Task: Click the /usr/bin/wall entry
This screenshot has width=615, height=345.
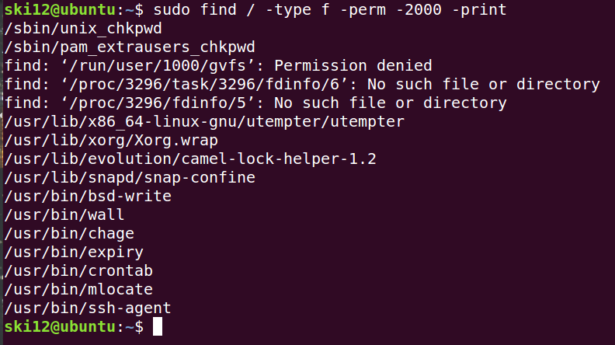Action: (64, 215)
